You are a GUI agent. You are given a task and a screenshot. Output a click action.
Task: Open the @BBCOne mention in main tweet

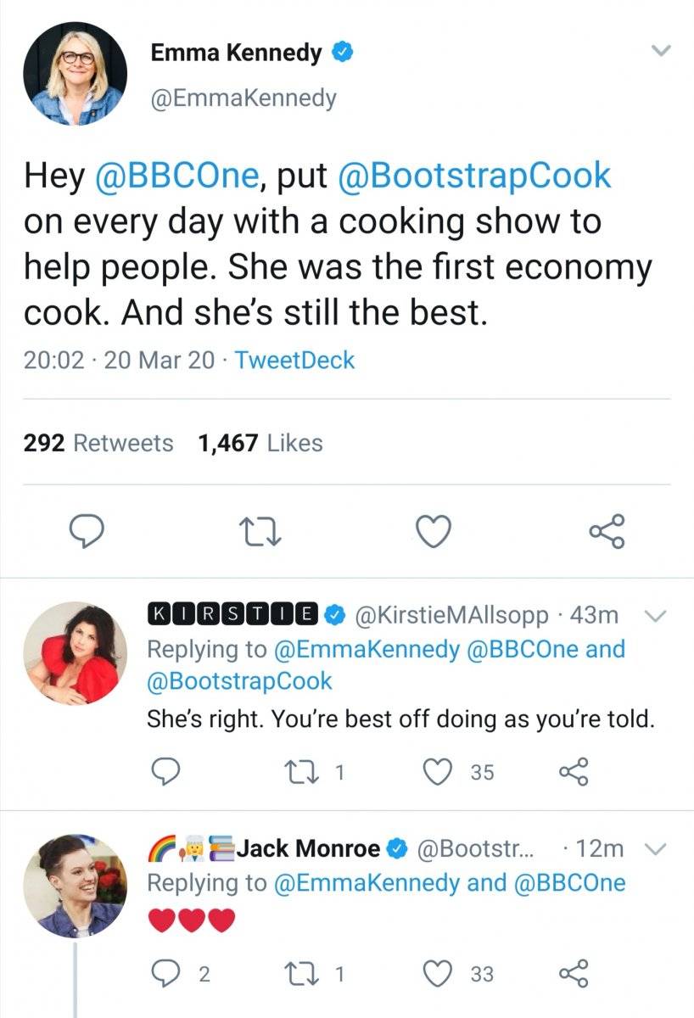click(x=177, y=175)
